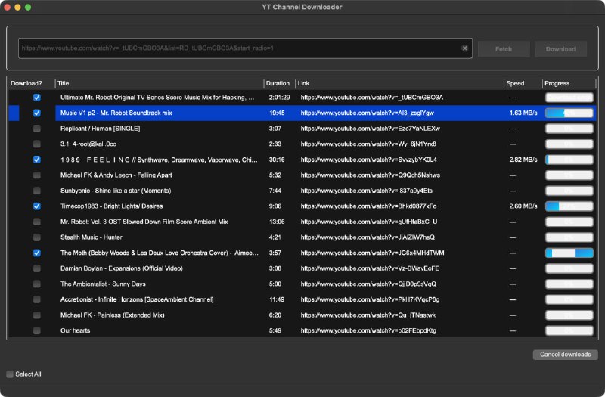Image resolution: width=605 pixels, height=397 pixels.
Task: Click the Link column header
Action: (399, 83)
